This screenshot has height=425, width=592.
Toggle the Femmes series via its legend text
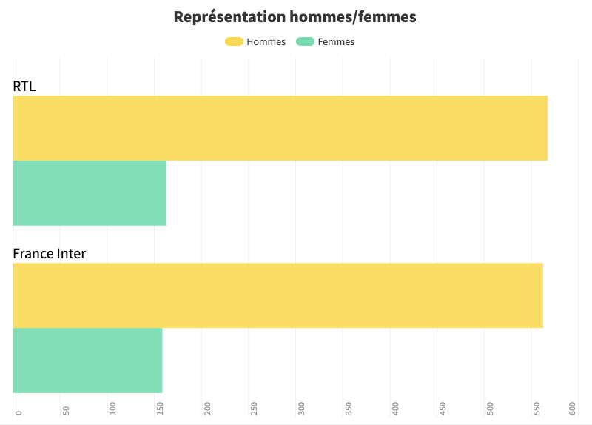point(336,42)
